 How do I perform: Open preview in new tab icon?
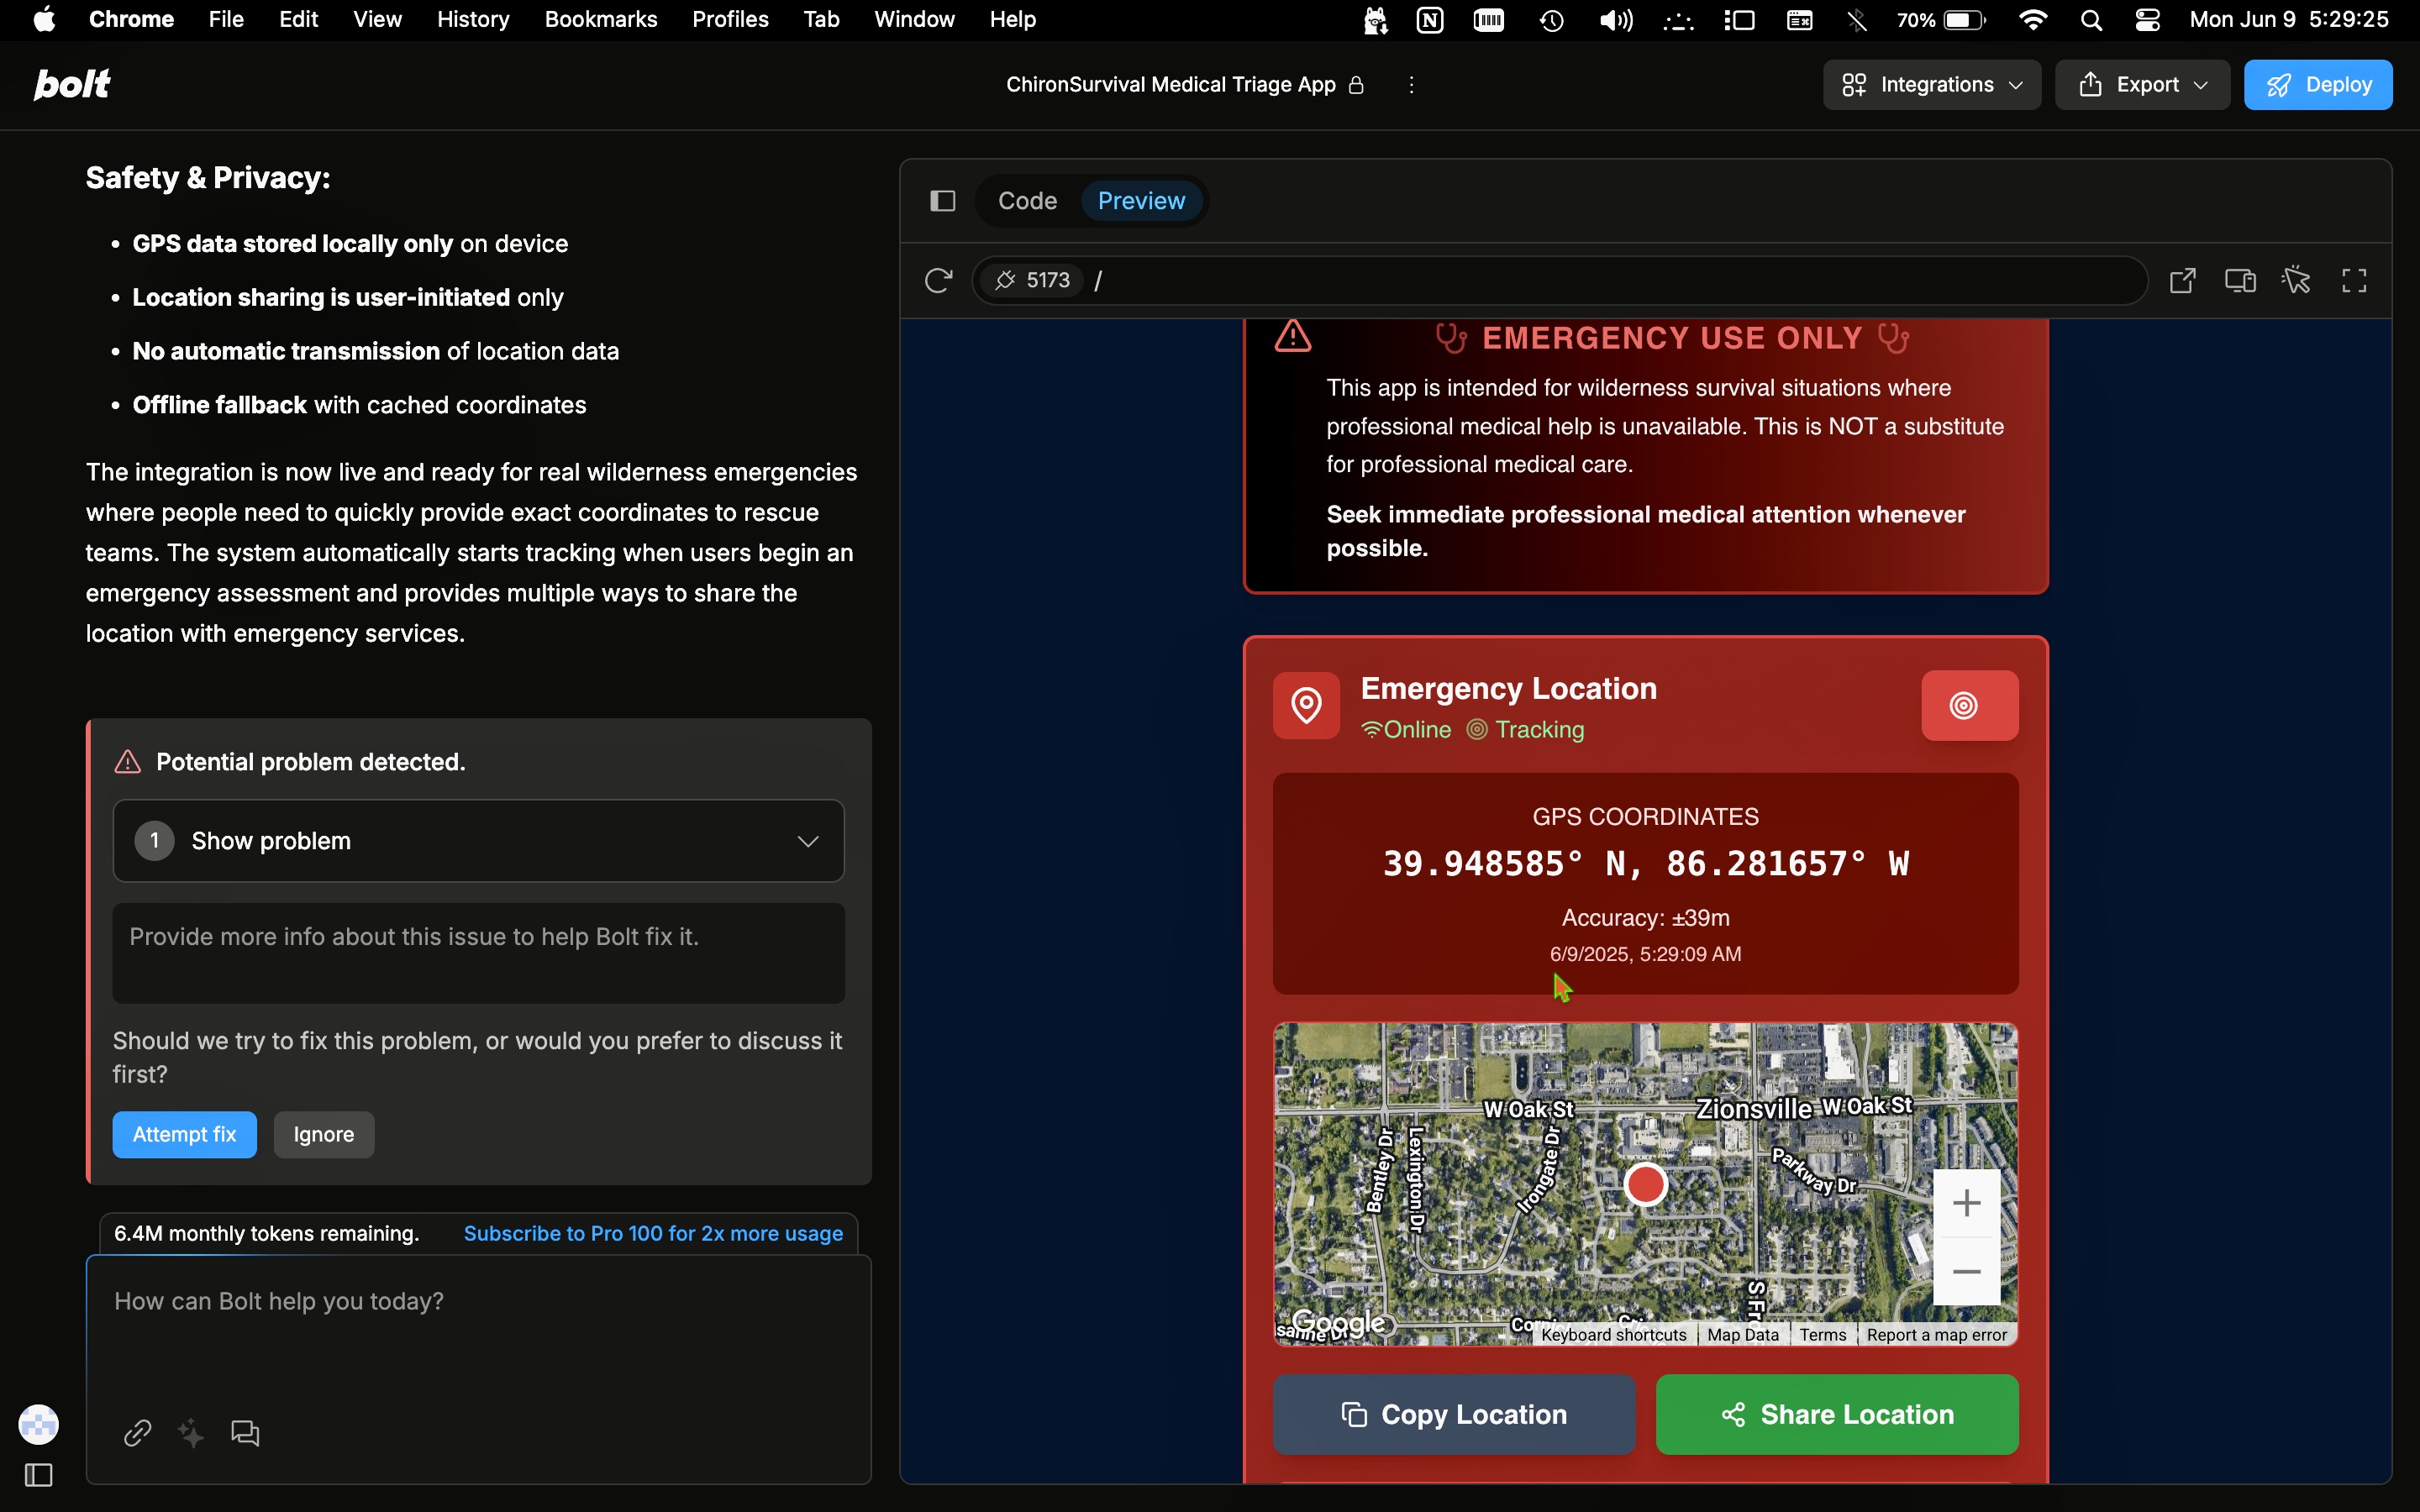click(2182, 281)
